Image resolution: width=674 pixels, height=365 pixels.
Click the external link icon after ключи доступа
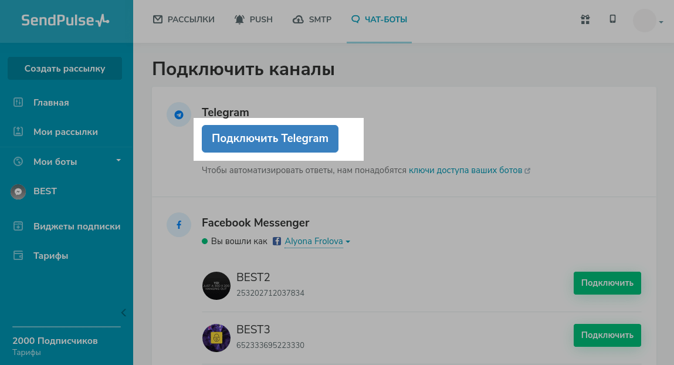(527, 171)
